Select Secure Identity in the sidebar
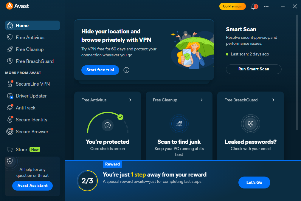This screenshot has height=201, width=301. (32, 120)
